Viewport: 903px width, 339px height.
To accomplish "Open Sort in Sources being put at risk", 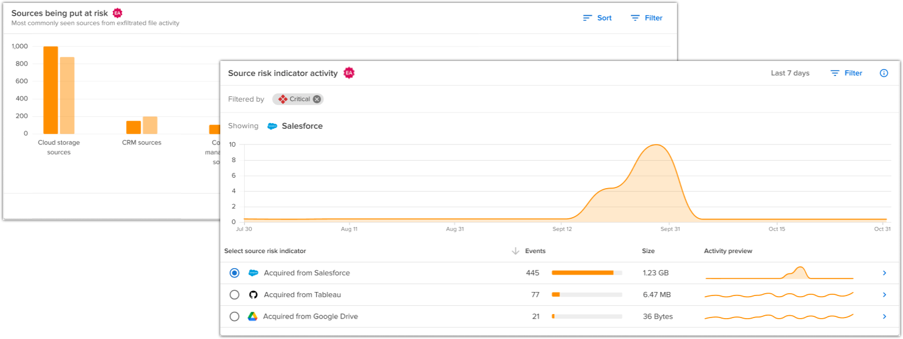I will tap(597, 18).
